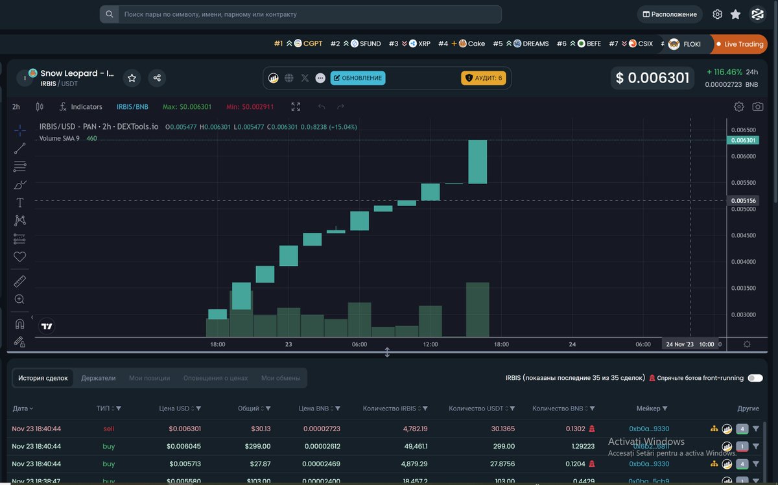This screenshot has height=485, width=778.
Task: Open the candlestick chart style selector
Action: point(40,106)
